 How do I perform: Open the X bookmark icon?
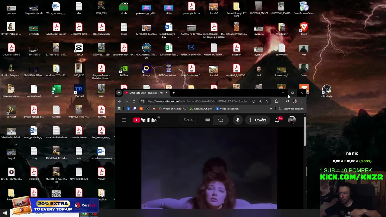pyautogui.click(x=147, y=109)
